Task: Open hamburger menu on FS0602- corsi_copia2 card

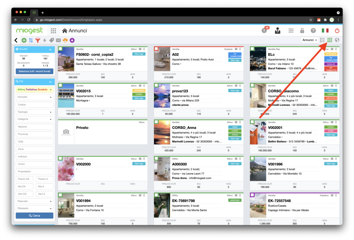Action: point(140,49)
